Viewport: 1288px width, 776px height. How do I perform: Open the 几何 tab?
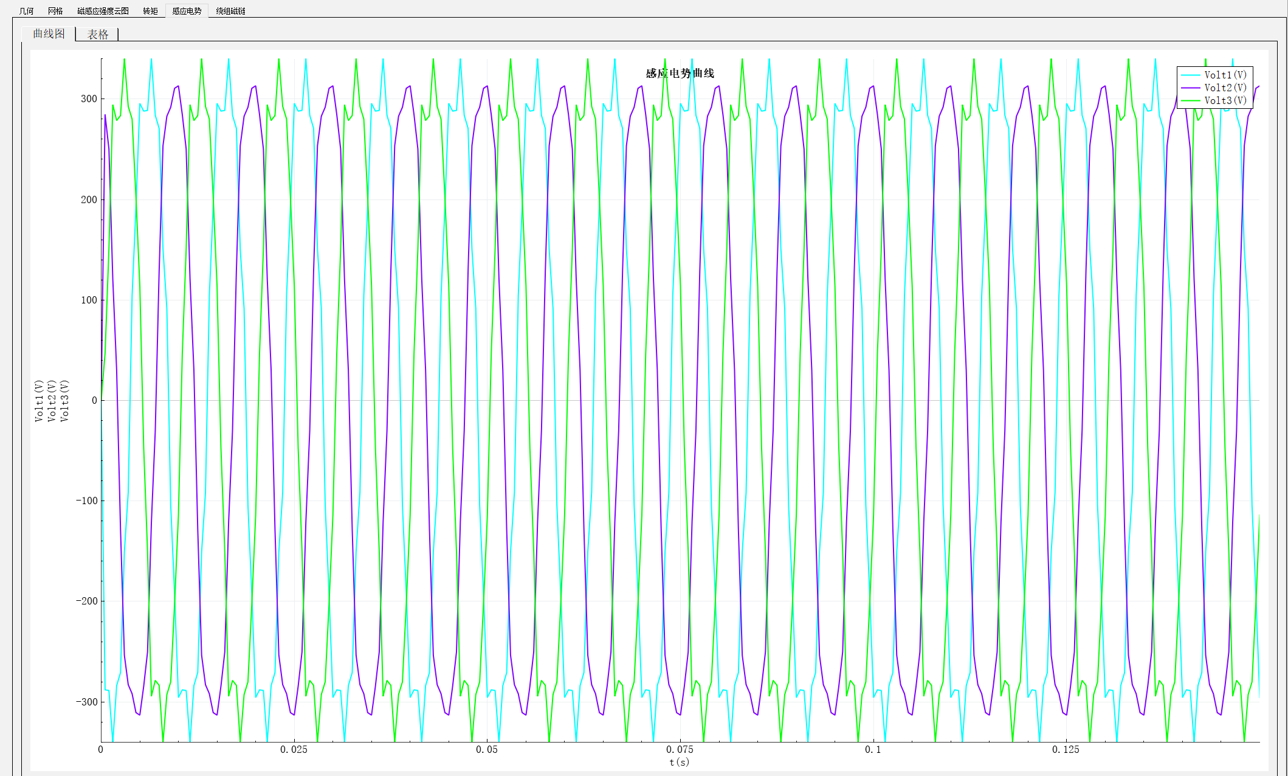[26, 11]
